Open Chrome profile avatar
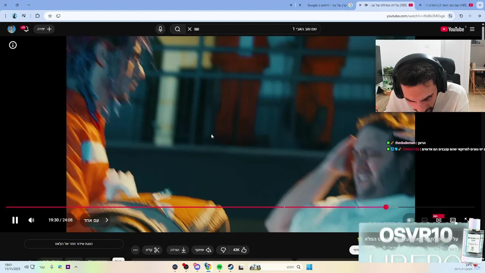 tap(14, 16)
